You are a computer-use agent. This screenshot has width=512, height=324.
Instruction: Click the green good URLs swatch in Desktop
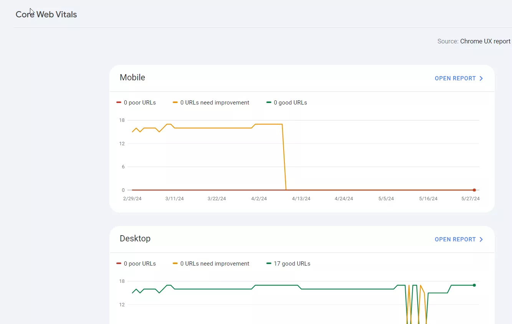point(269,264)
